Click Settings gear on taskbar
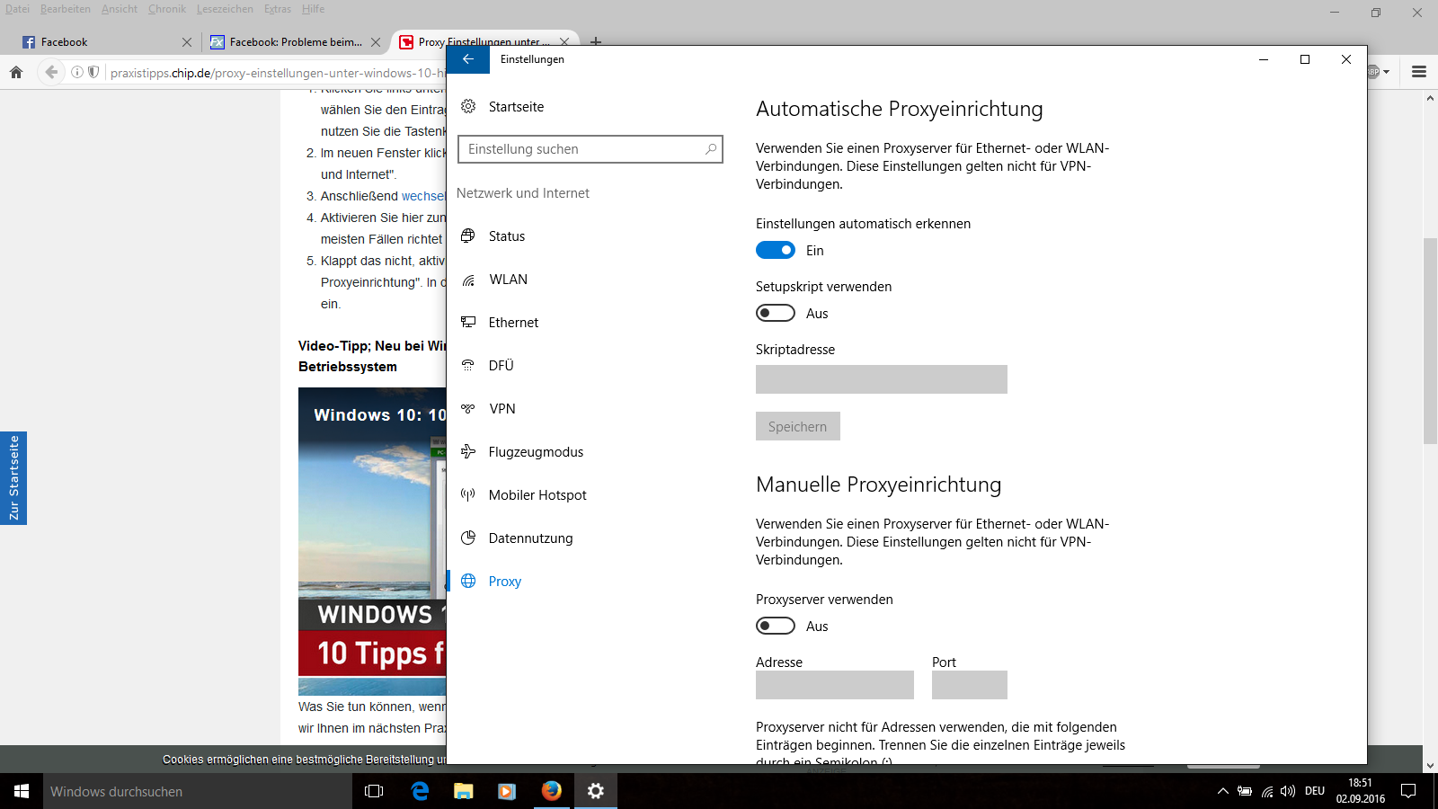 point(596,791)
